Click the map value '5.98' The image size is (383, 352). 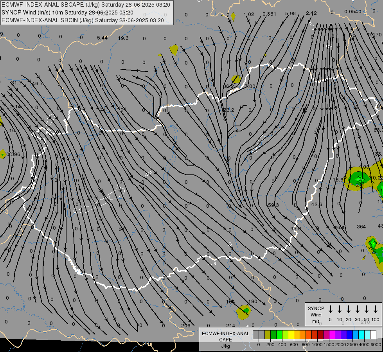tap(290, 14)
